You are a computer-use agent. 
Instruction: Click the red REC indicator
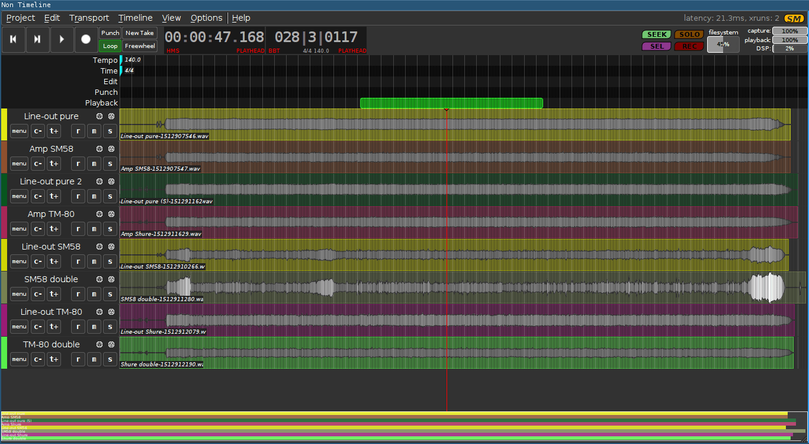point(689,46)
